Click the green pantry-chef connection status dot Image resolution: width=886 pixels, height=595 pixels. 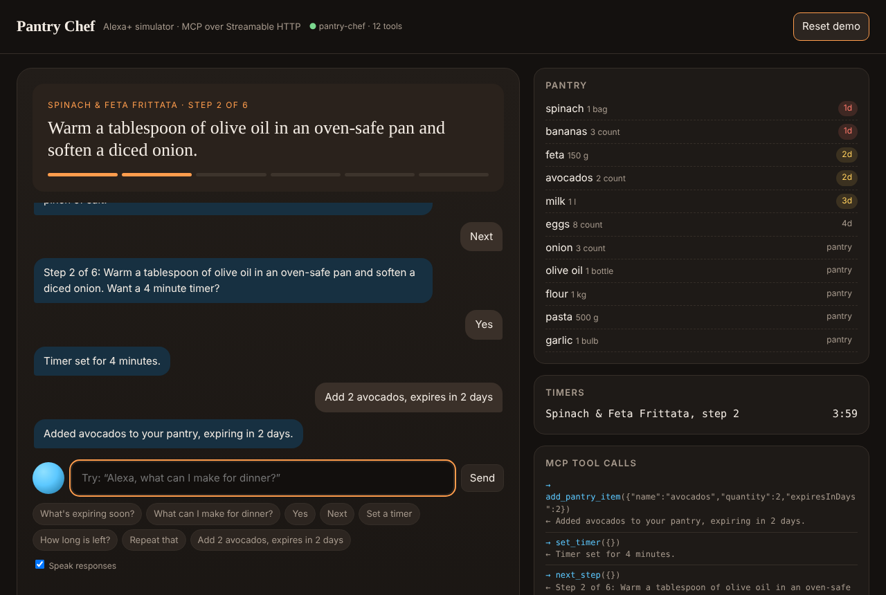(313, 26)
